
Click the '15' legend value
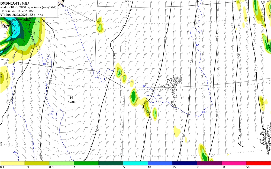174,167
